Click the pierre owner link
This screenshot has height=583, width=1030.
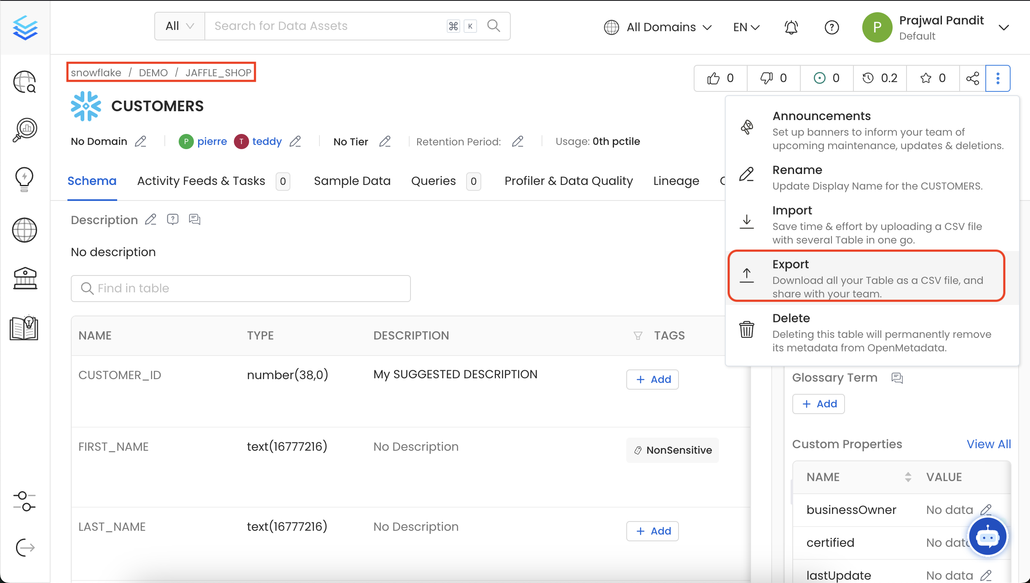tap(212, 141)
